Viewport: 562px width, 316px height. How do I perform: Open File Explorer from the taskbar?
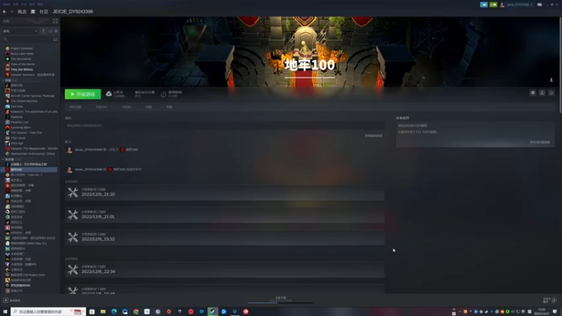click(103, 312)
